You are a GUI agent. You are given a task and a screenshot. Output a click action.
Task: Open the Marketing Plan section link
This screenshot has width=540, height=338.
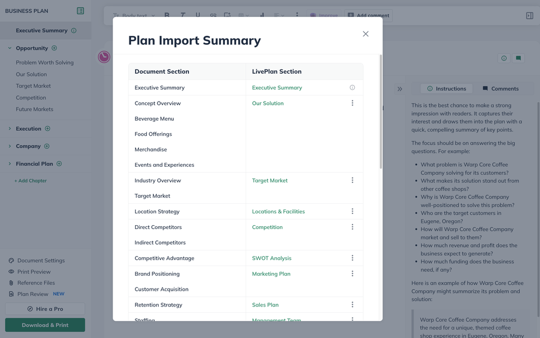pyautogui.click(x=271, y=273)
